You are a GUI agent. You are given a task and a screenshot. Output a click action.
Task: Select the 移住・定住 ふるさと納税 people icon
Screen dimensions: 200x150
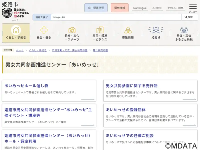(184, 30)
